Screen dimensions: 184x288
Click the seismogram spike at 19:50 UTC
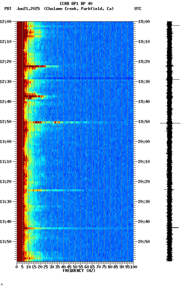(170, 123)
